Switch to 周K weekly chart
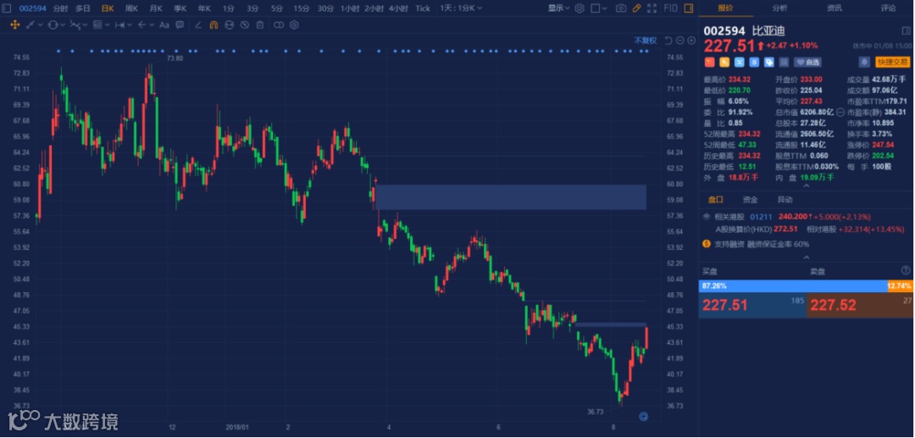 (x=131, y=8)
